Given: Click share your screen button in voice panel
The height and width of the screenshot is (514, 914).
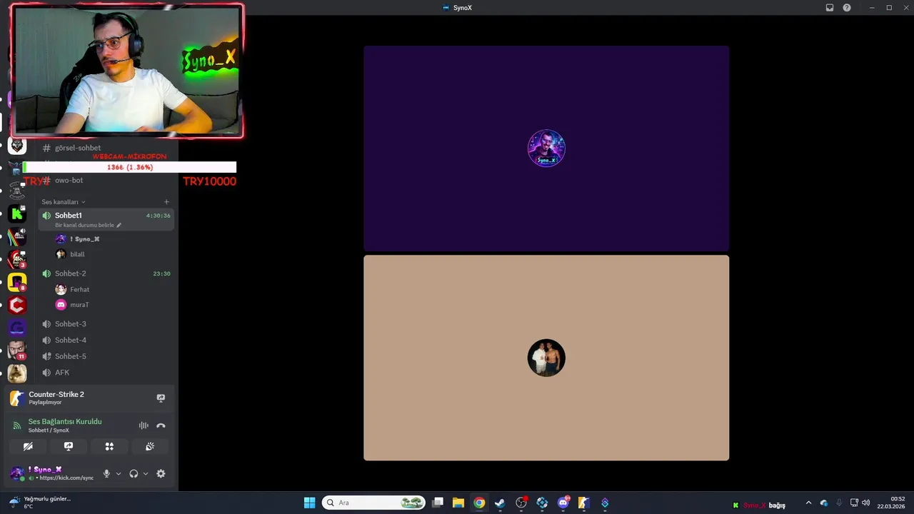Looking at the screenshot, I should tap(69, 446).
